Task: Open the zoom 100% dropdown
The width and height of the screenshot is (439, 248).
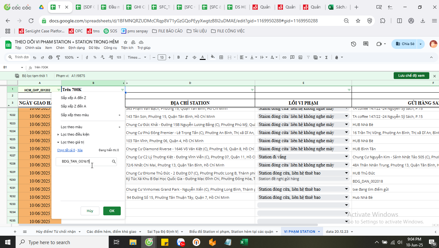Action: pyautogui.click(x=72, y=57)
